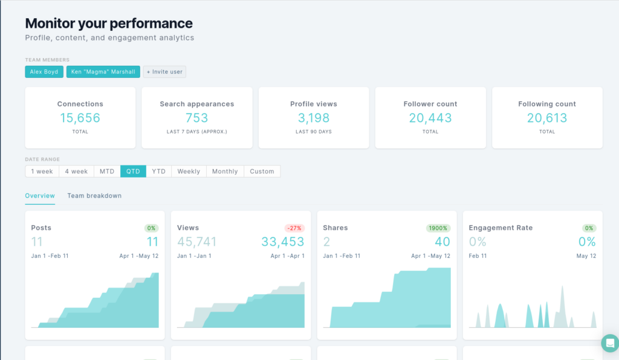Open the Search appearances card
The height and width of the screenshot is (360, 619).
[197, 118]
